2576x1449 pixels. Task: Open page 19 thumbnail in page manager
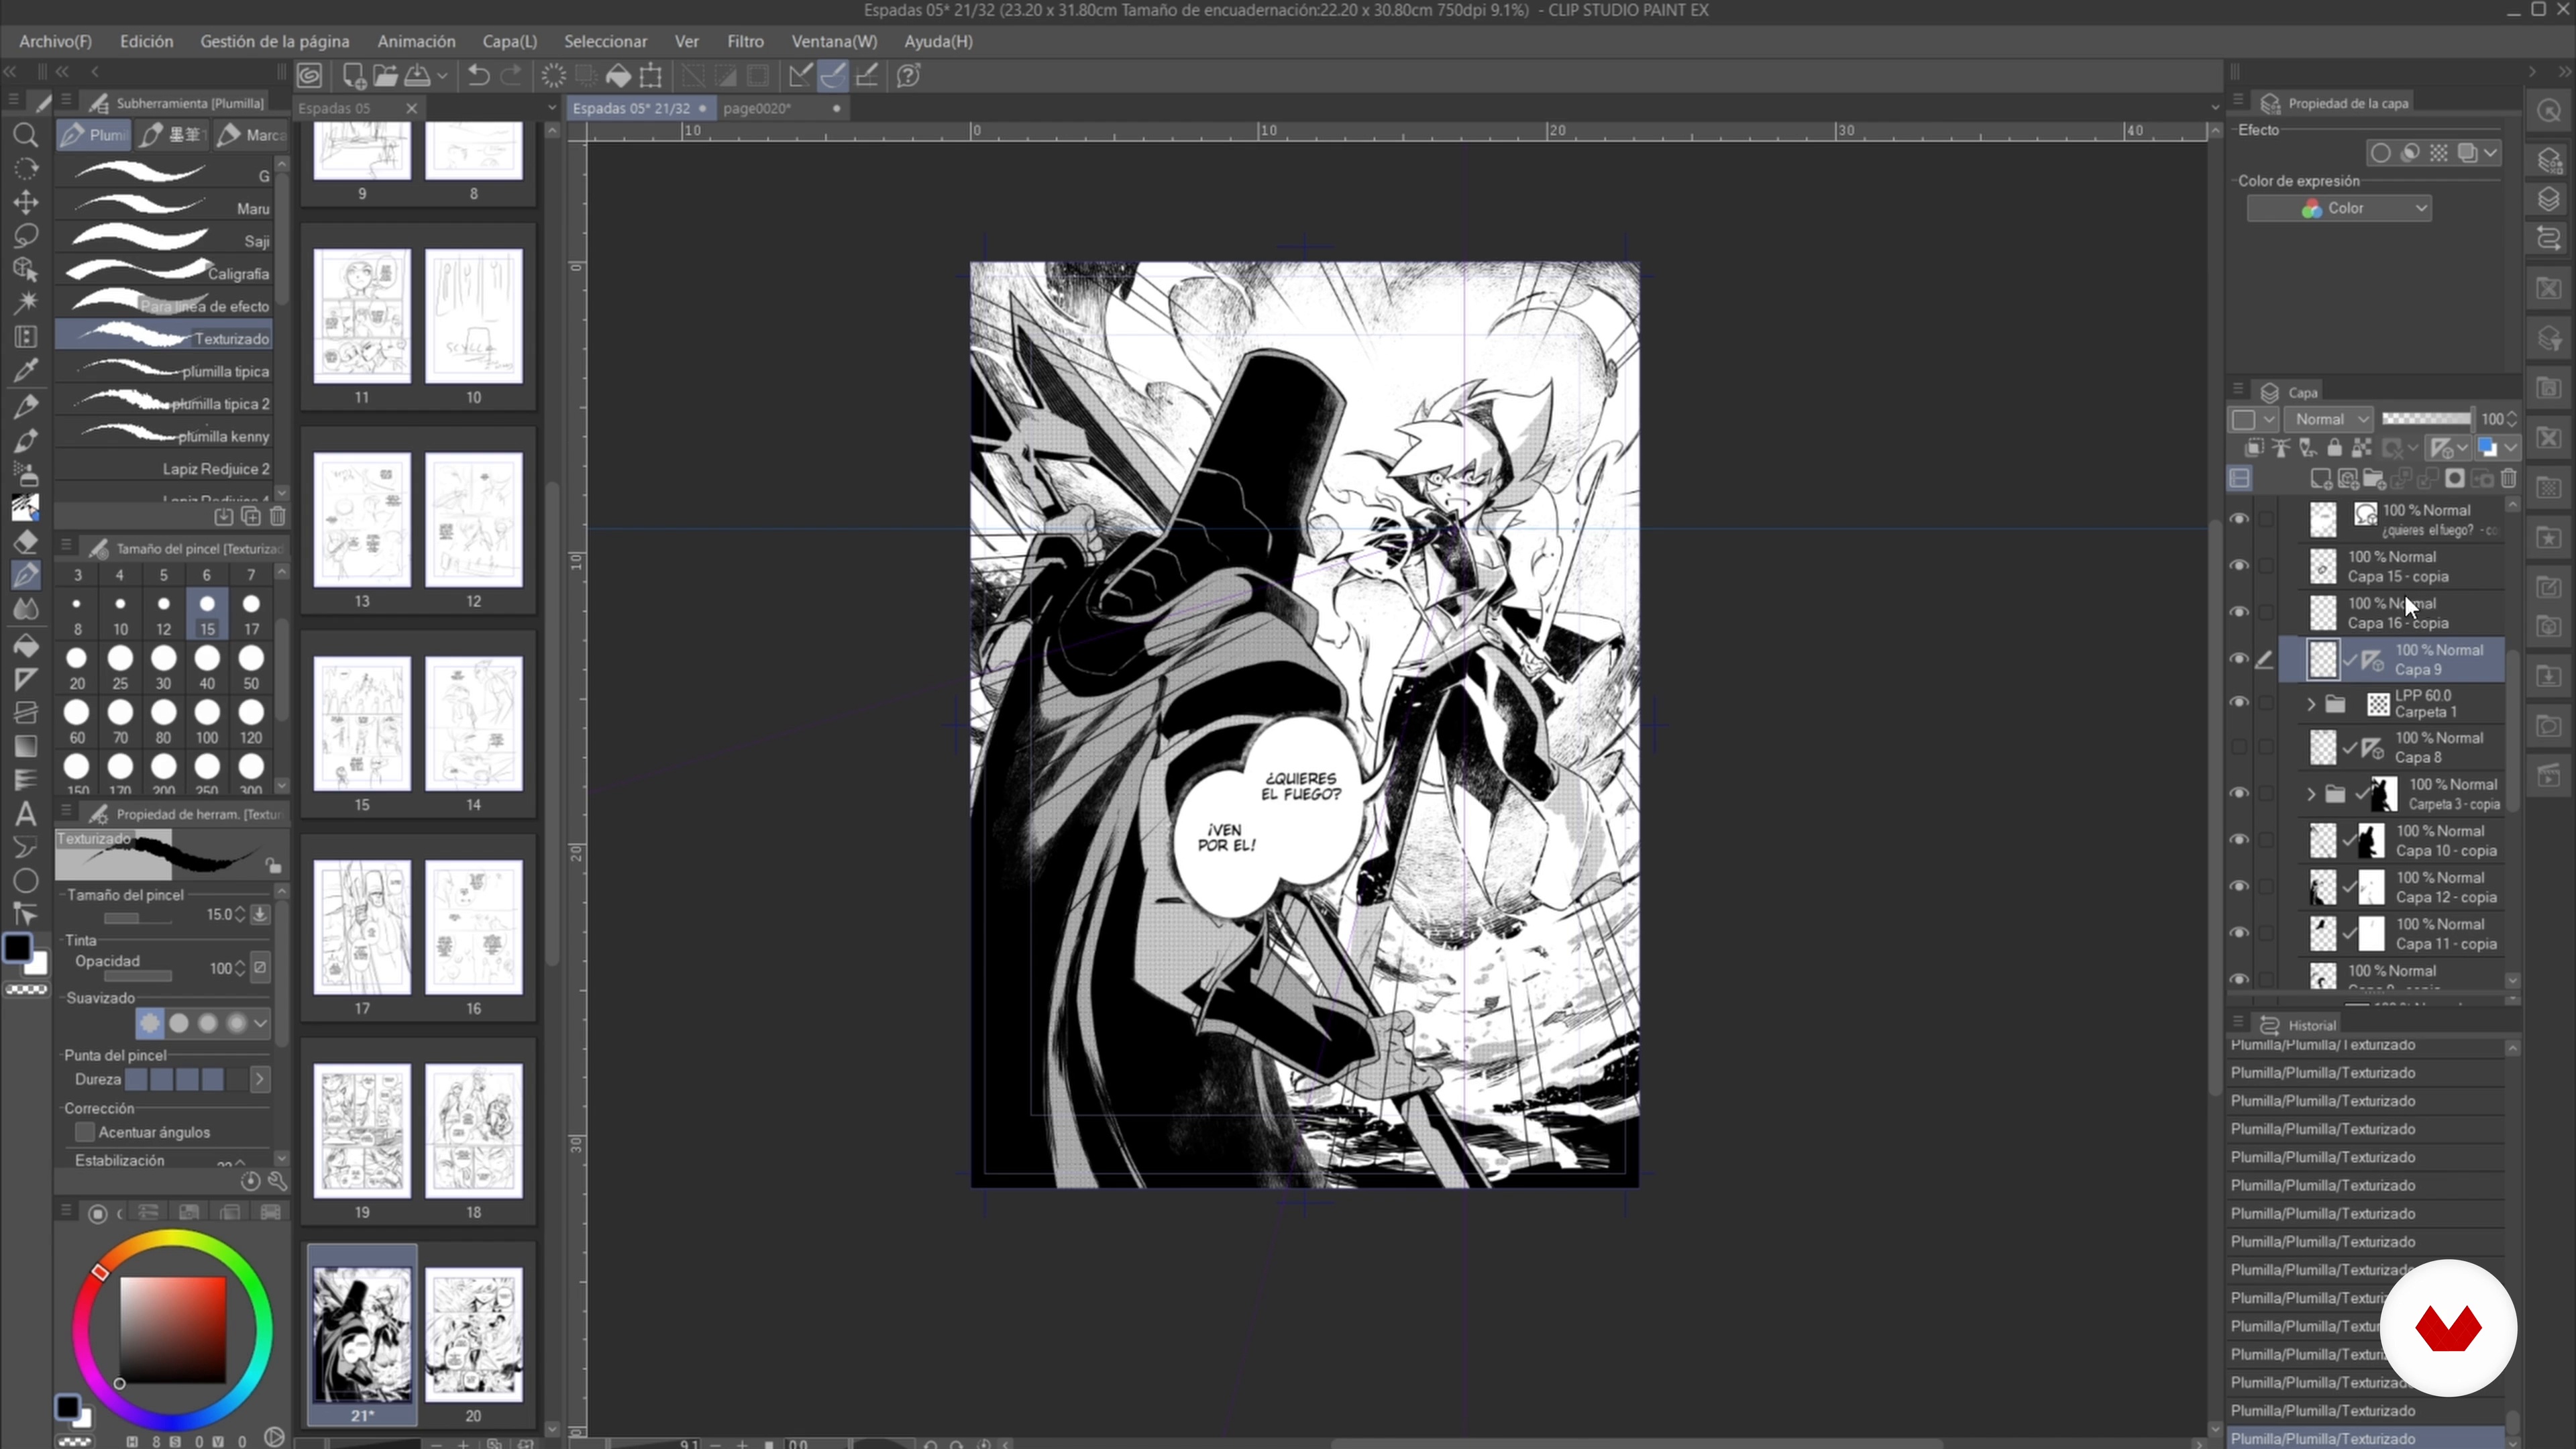(362, 1131)
